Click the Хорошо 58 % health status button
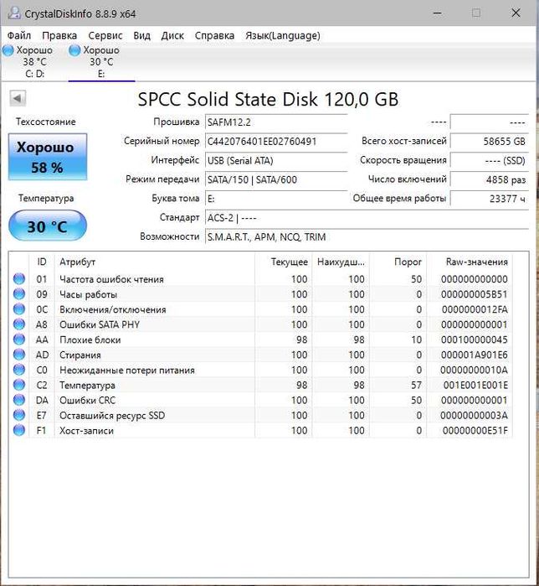The image size is (539, 586). tap(48, 157)
